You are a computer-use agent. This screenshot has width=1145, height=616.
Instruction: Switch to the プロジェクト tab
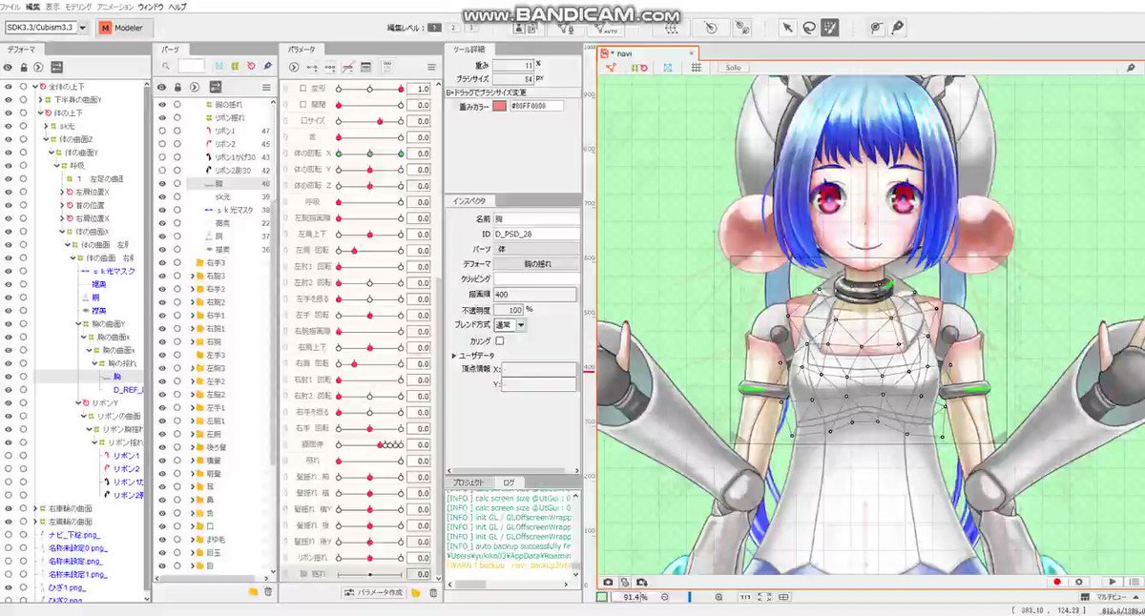click(x=468, y=483)
